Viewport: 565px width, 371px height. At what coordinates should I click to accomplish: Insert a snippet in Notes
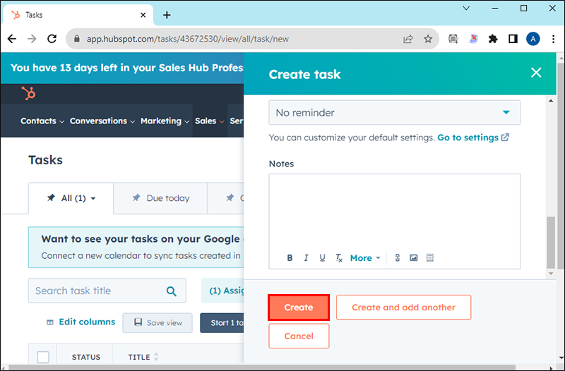pyautogui.click(x=430, y=257)
